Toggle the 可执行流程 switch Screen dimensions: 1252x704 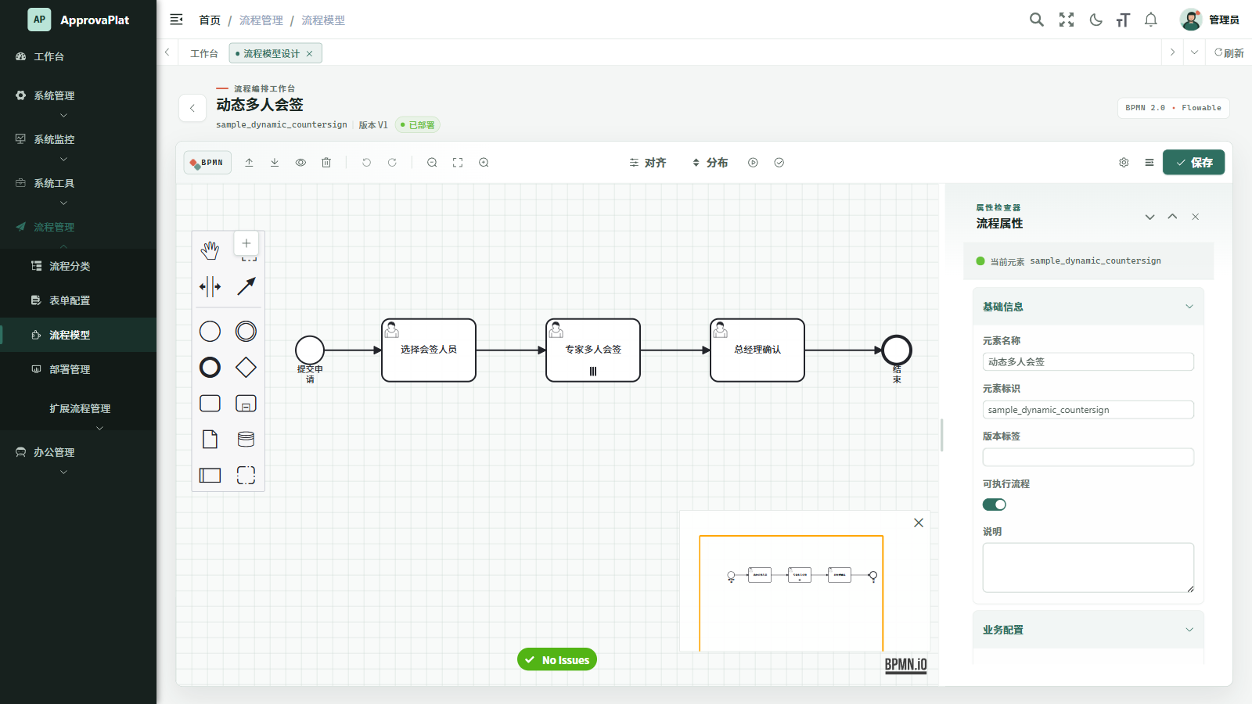pos(995,505)
